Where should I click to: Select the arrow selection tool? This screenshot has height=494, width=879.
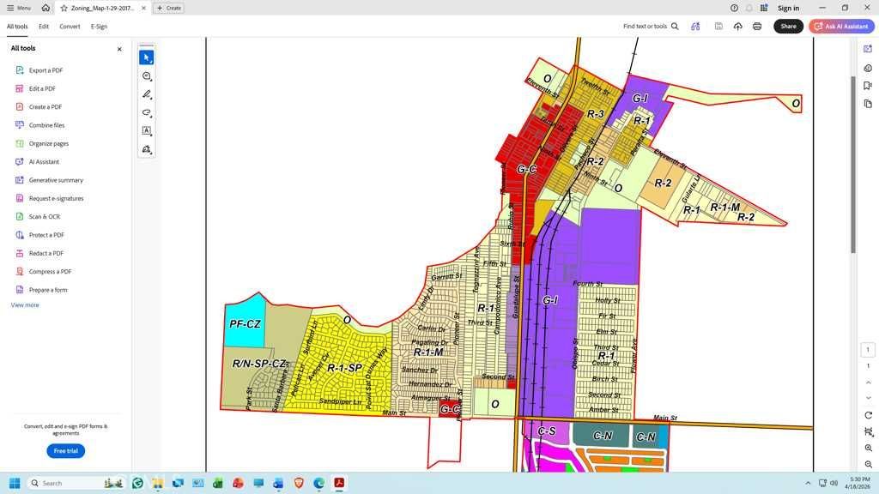147,57
